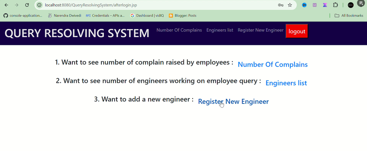Open the Narendra Dwivedi bookmark
Image resolution: width=367 pixels, height=151 pixels.
(65, 16)
